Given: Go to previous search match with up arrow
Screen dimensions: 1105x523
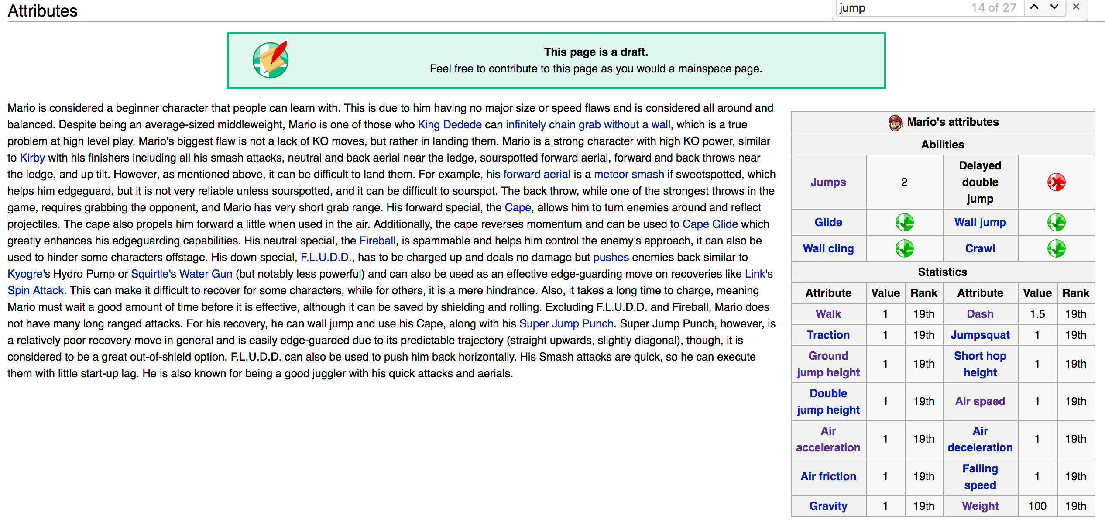Looking at the screenshot, I should [x=1034, y=7].
